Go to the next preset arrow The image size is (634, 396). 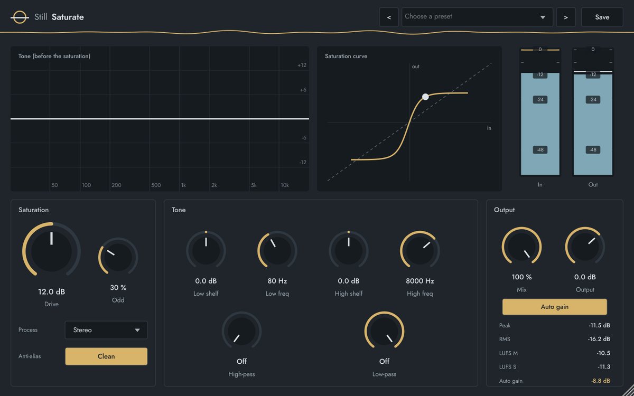coord(566,17)
